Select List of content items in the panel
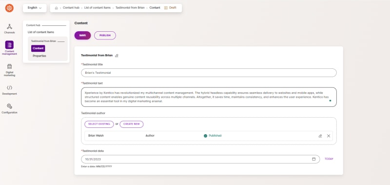 [x=41, y=32]
